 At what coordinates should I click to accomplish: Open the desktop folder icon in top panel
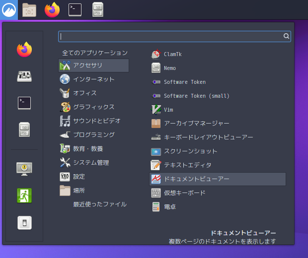coord(29,10)
